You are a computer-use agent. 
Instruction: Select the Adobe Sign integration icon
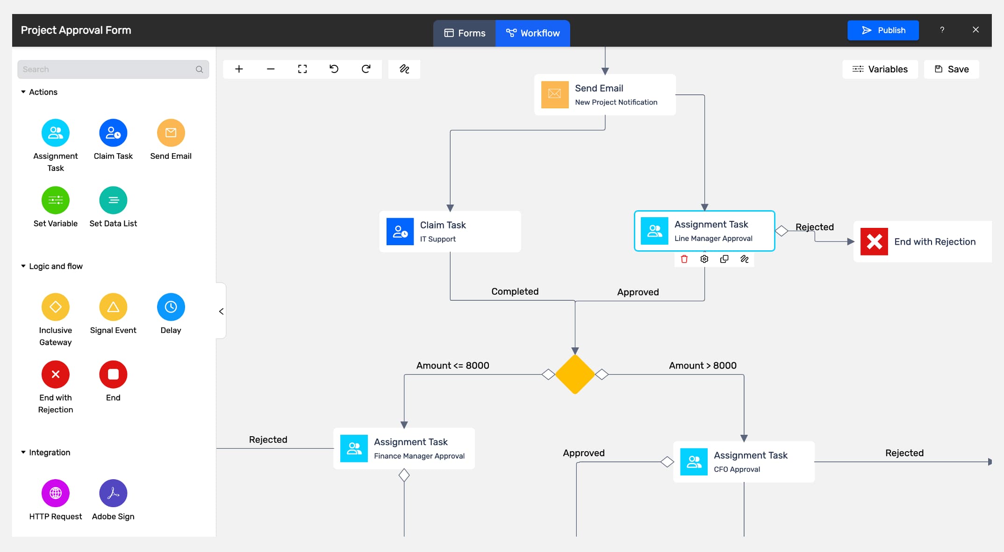pos(113,493)
